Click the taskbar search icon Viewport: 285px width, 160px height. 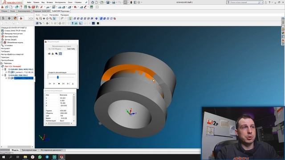click(11, 157)
